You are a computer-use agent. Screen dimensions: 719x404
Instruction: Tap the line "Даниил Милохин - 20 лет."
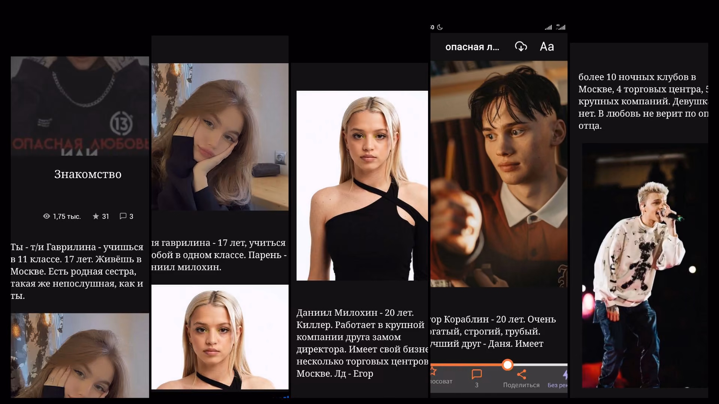(355, 313)
